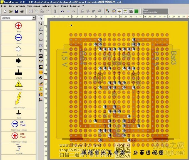
Task: Open the Symbols library dropdown
Action: (34, 18)
